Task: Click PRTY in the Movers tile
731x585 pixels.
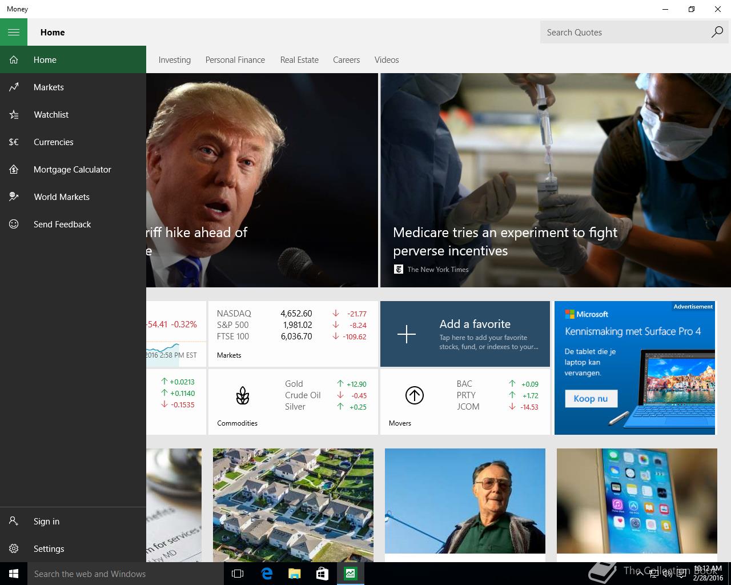Action: tap(466, 395)
